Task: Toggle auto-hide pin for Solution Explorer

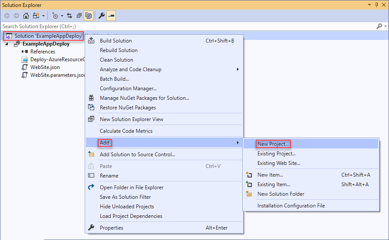Action: pos(376,5)
